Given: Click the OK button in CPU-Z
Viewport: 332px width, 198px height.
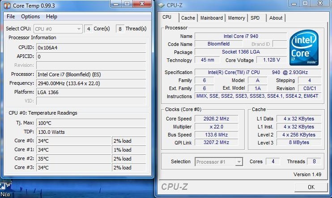Looking at the screenshot, I should [x=311, y=187].
